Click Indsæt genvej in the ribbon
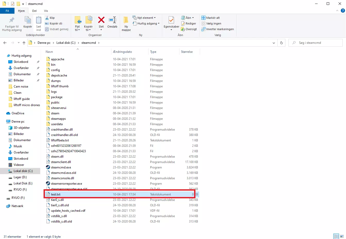The image size is (346, 239). pos(57,29)
